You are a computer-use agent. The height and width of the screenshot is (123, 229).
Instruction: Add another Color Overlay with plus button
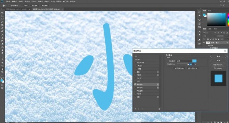tap(158, 84)
